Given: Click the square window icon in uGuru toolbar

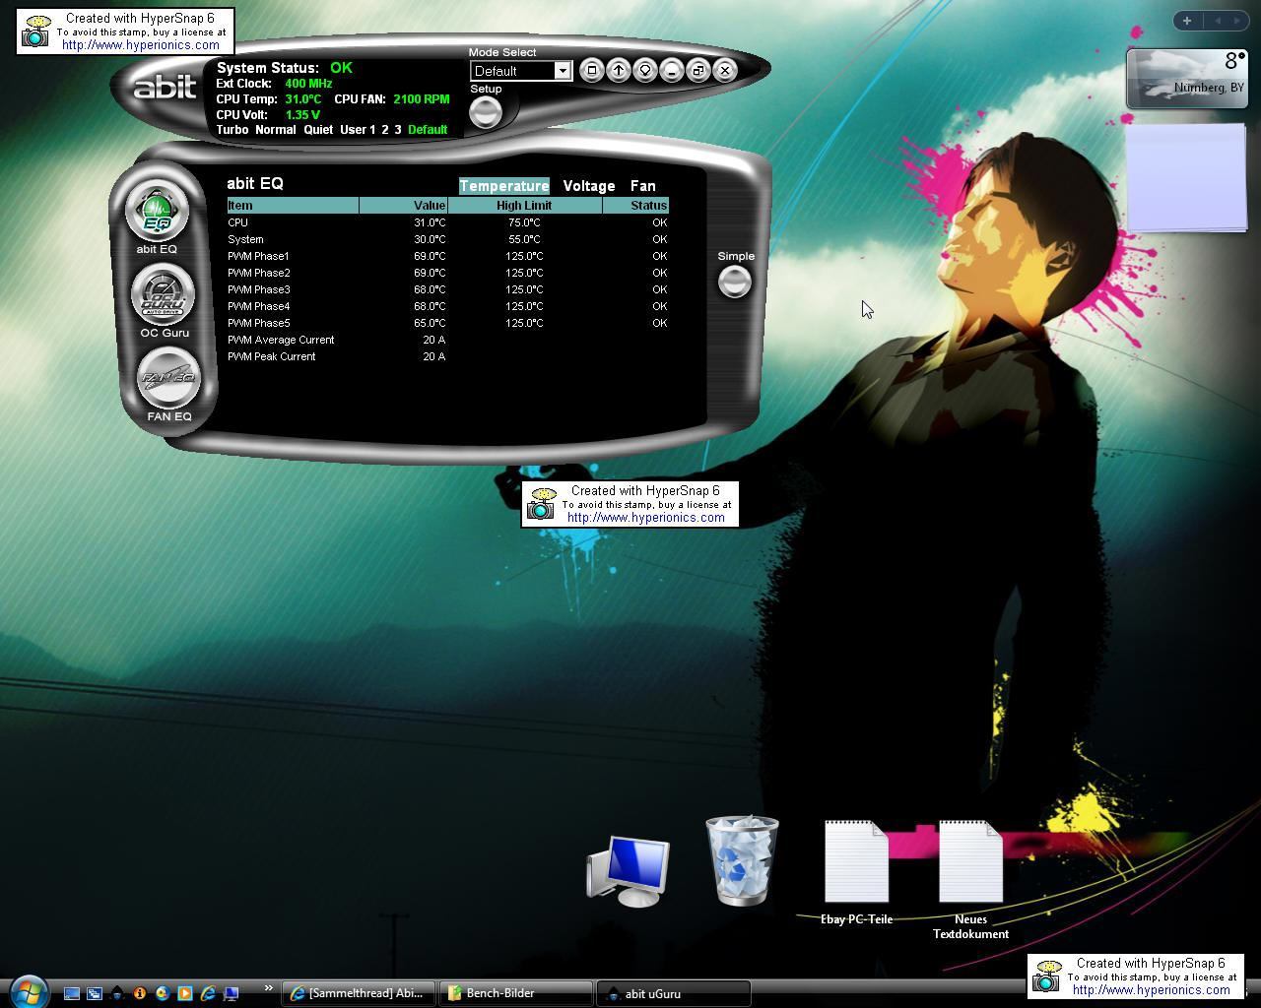Looking at the screenshot, I should [591, 70].
